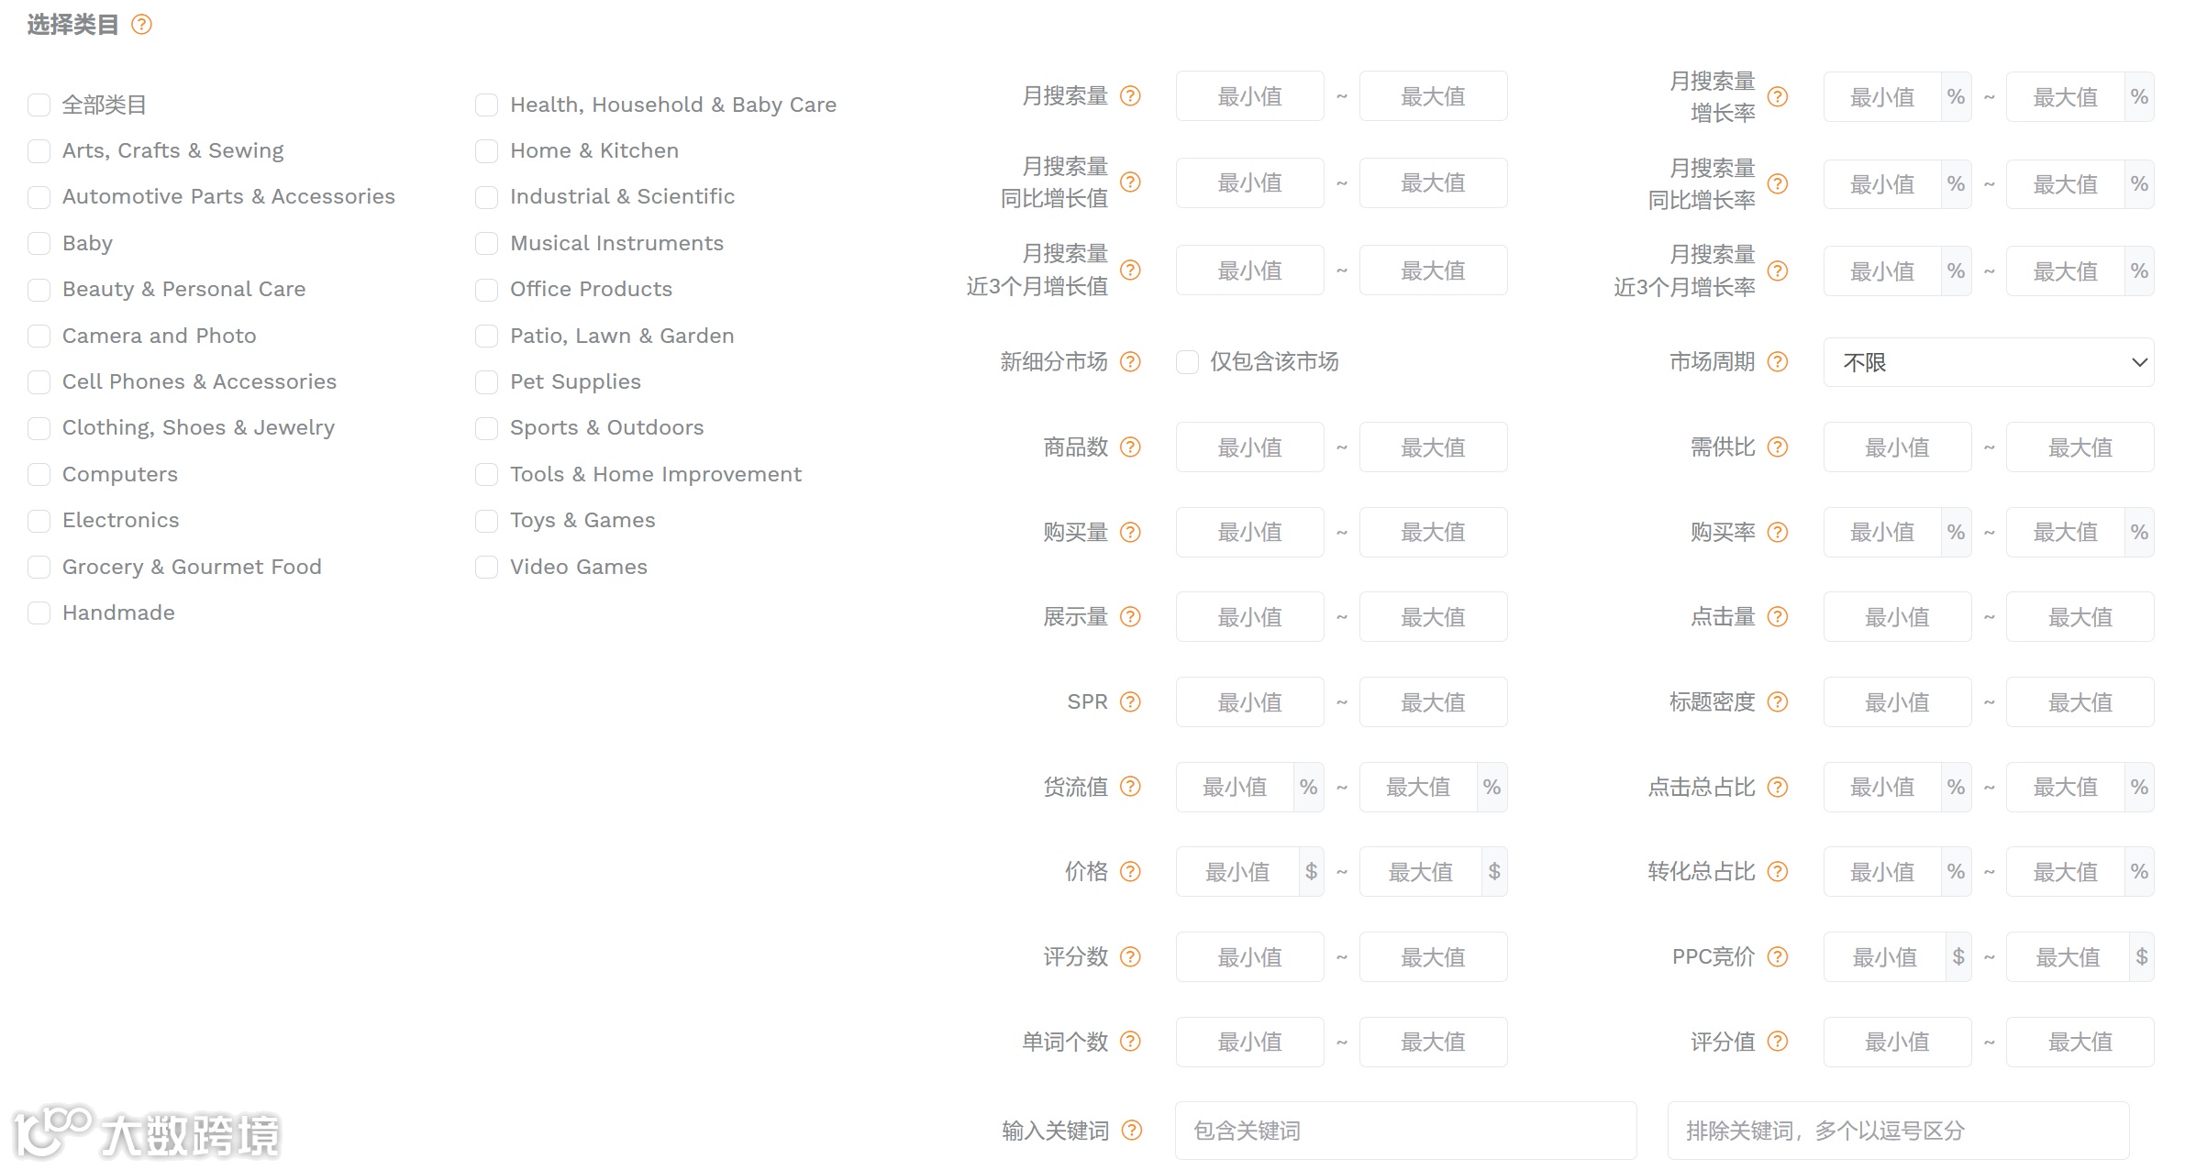Check the Electronics category box
The height and width of the screenshot is (1170, 2185).
39,521
